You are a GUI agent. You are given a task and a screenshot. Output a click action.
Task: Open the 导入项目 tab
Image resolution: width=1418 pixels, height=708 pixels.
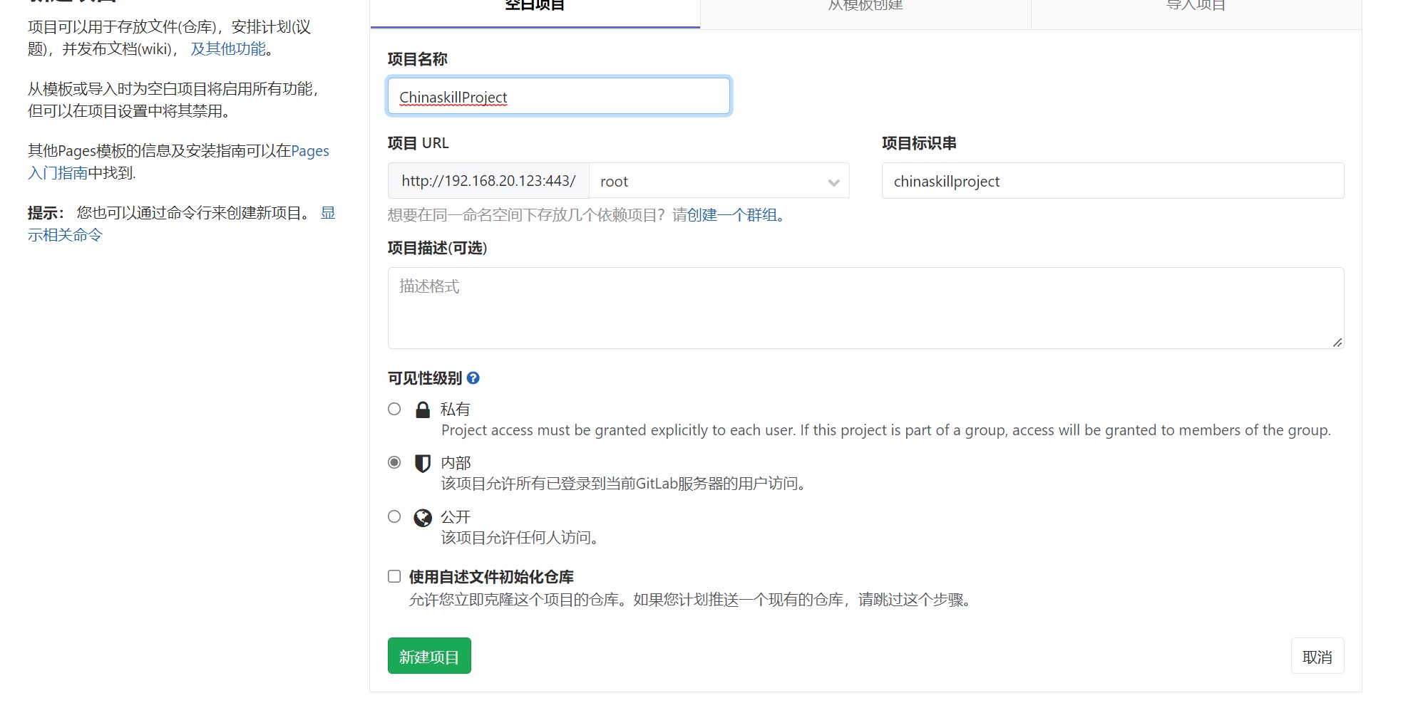1196,7
